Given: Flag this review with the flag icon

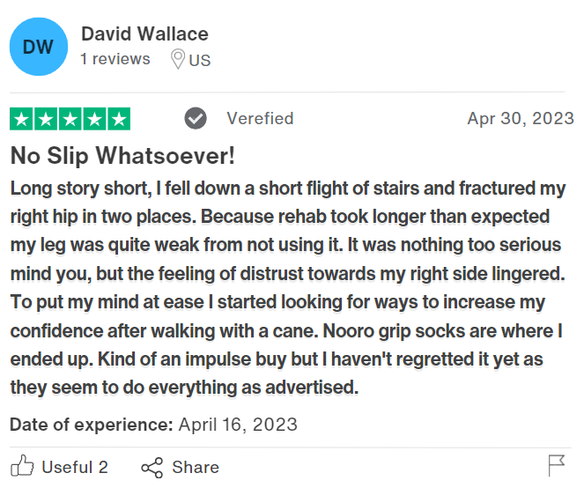Looking at the screenshot, I should click(x=556, y=465).
